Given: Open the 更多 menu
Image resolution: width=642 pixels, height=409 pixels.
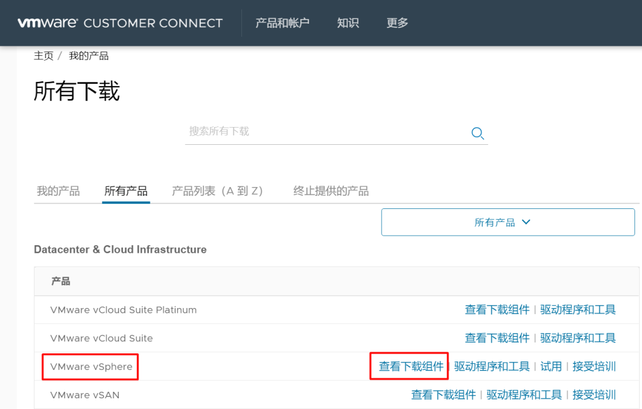Looking at the screenshot, I should point(397,23).
